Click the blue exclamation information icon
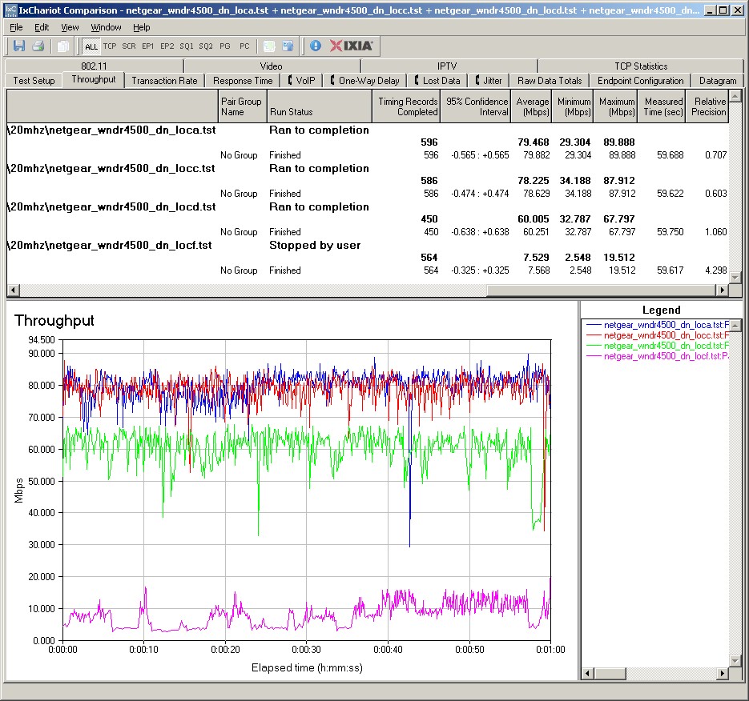Screen dimensions: 749x701 pyautogui.click(x=316, y=46)
